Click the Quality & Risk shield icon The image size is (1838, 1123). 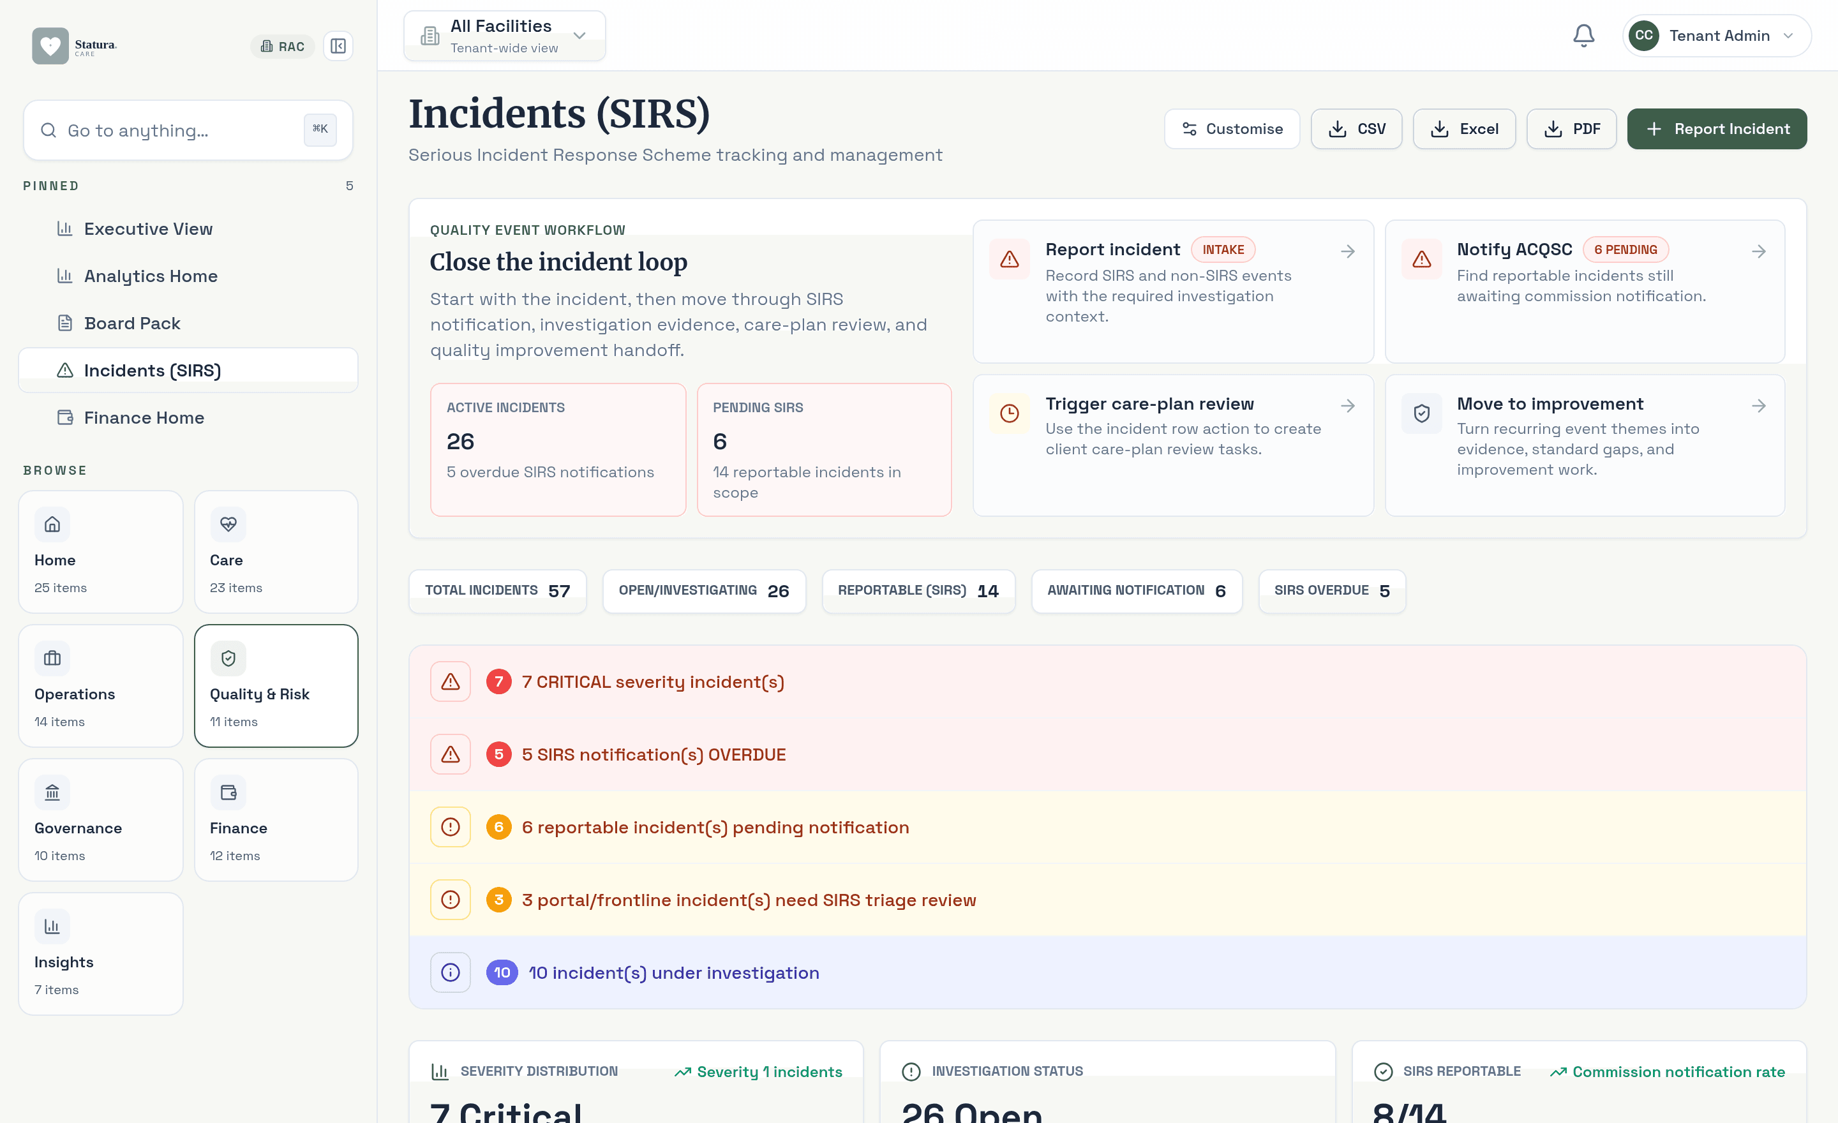click(x=227, y=658)
